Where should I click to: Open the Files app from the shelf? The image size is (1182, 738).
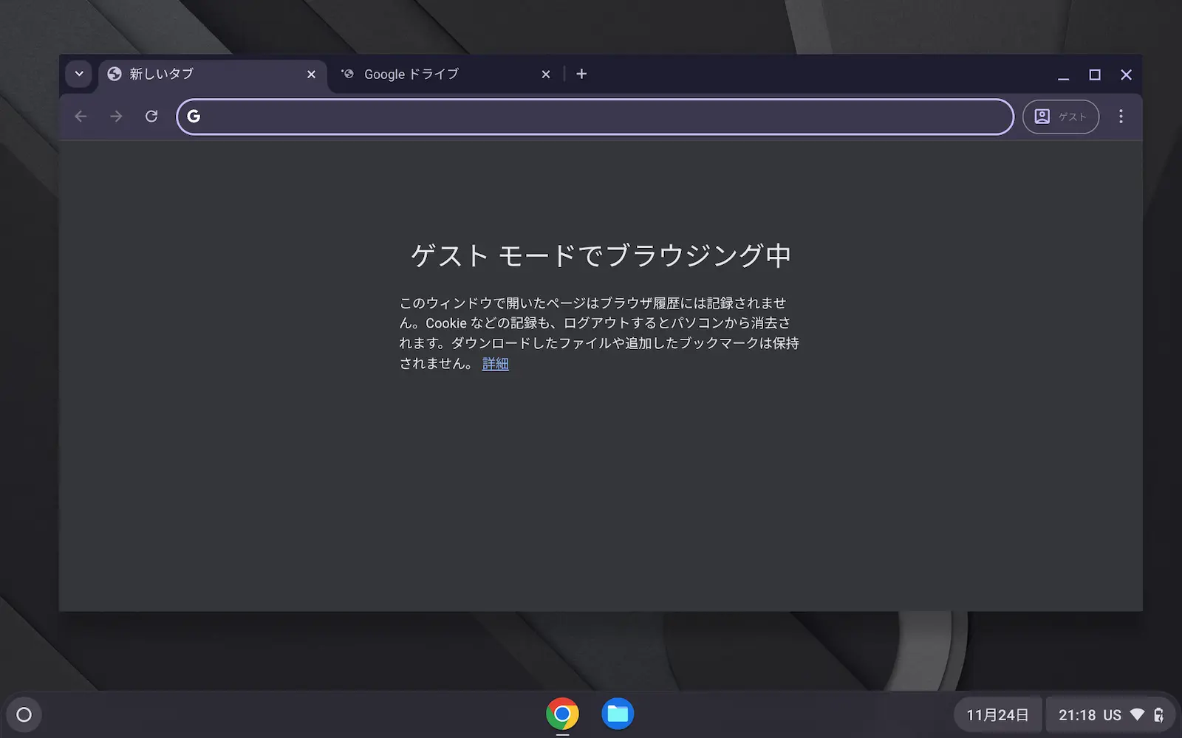tap(619, 713)
